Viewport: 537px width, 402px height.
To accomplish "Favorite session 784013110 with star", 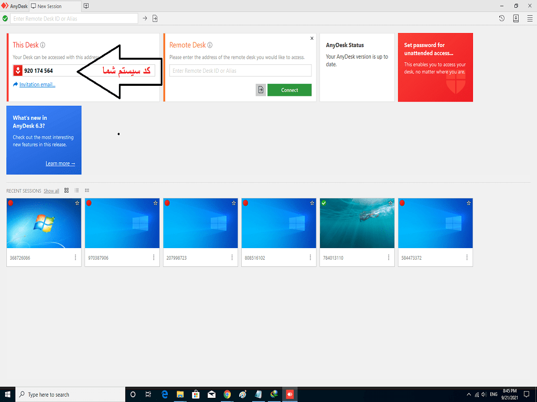I will [x=390, y=203].
